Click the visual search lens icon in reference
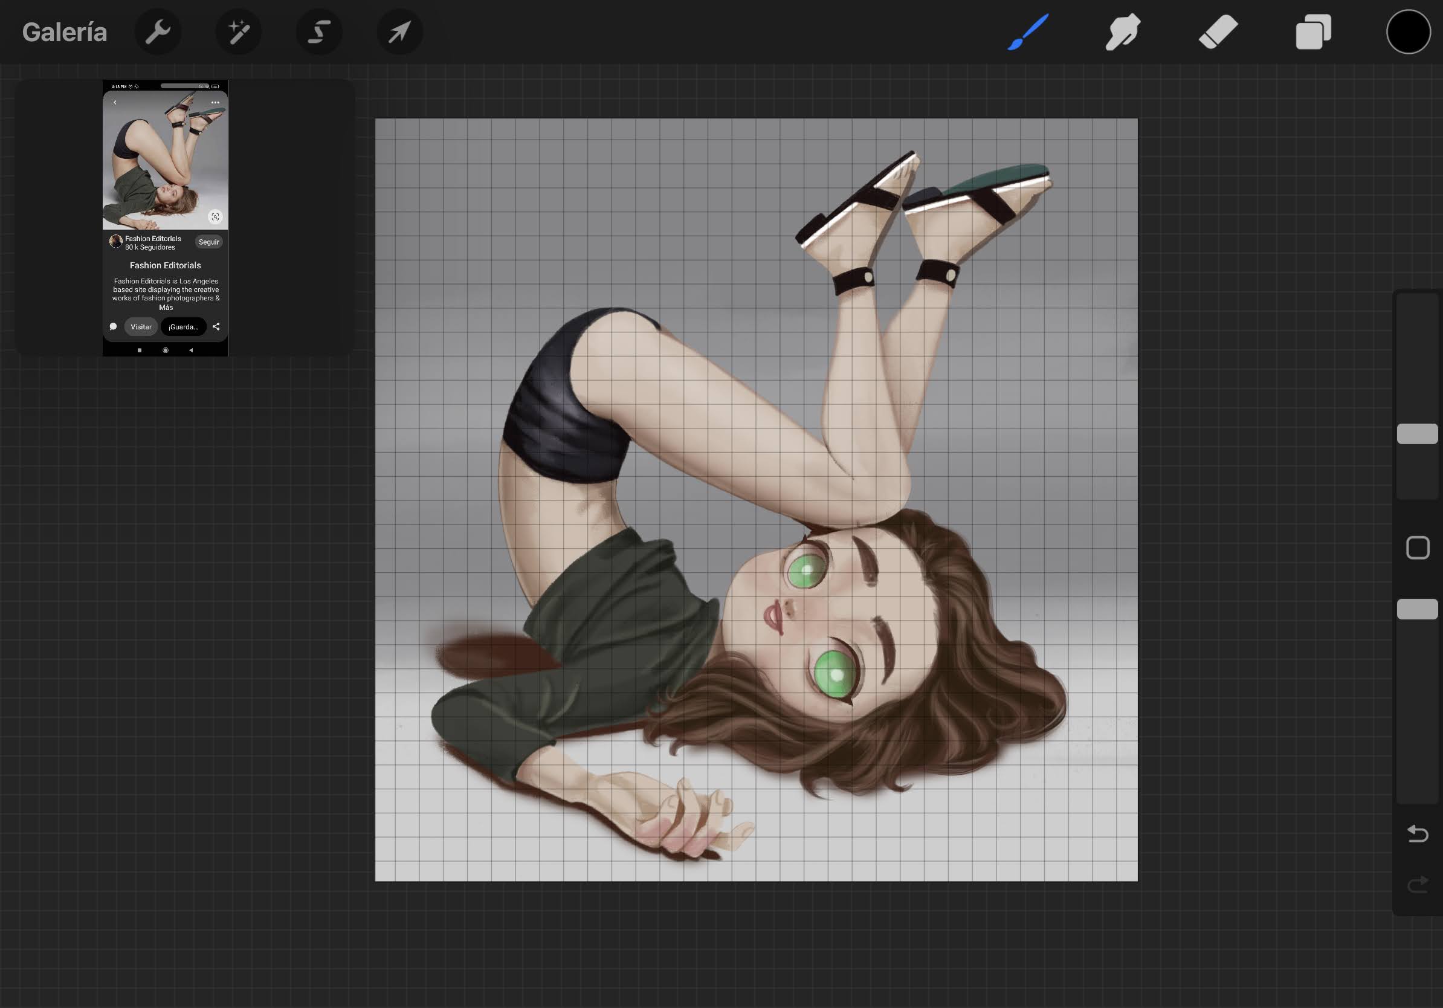 tap(215, 217)
